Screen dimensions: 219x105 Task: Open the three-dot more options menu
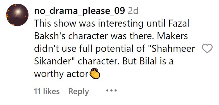point(111,91)
